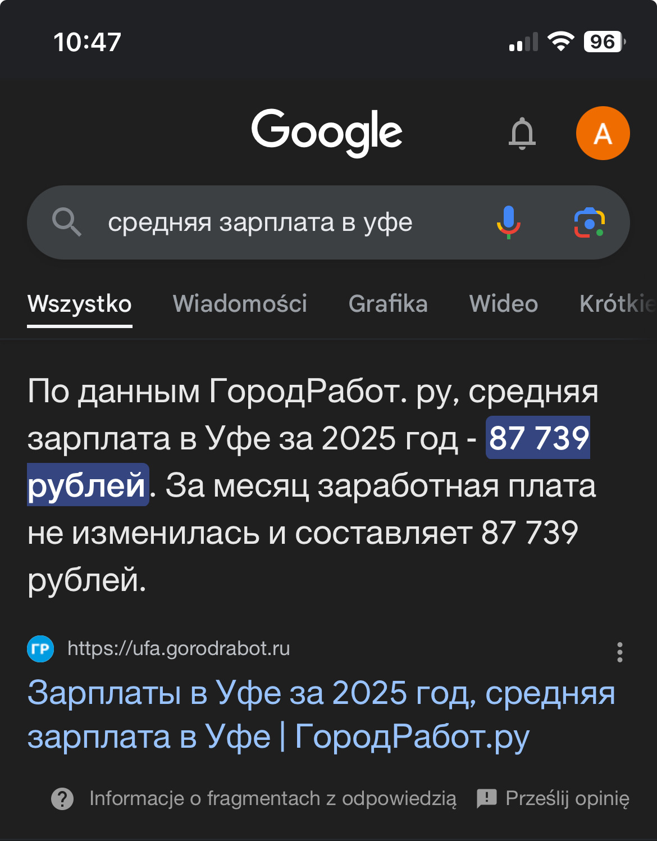Switch to the Grafika tab
The image size is (657, 841).
point(388,304)
